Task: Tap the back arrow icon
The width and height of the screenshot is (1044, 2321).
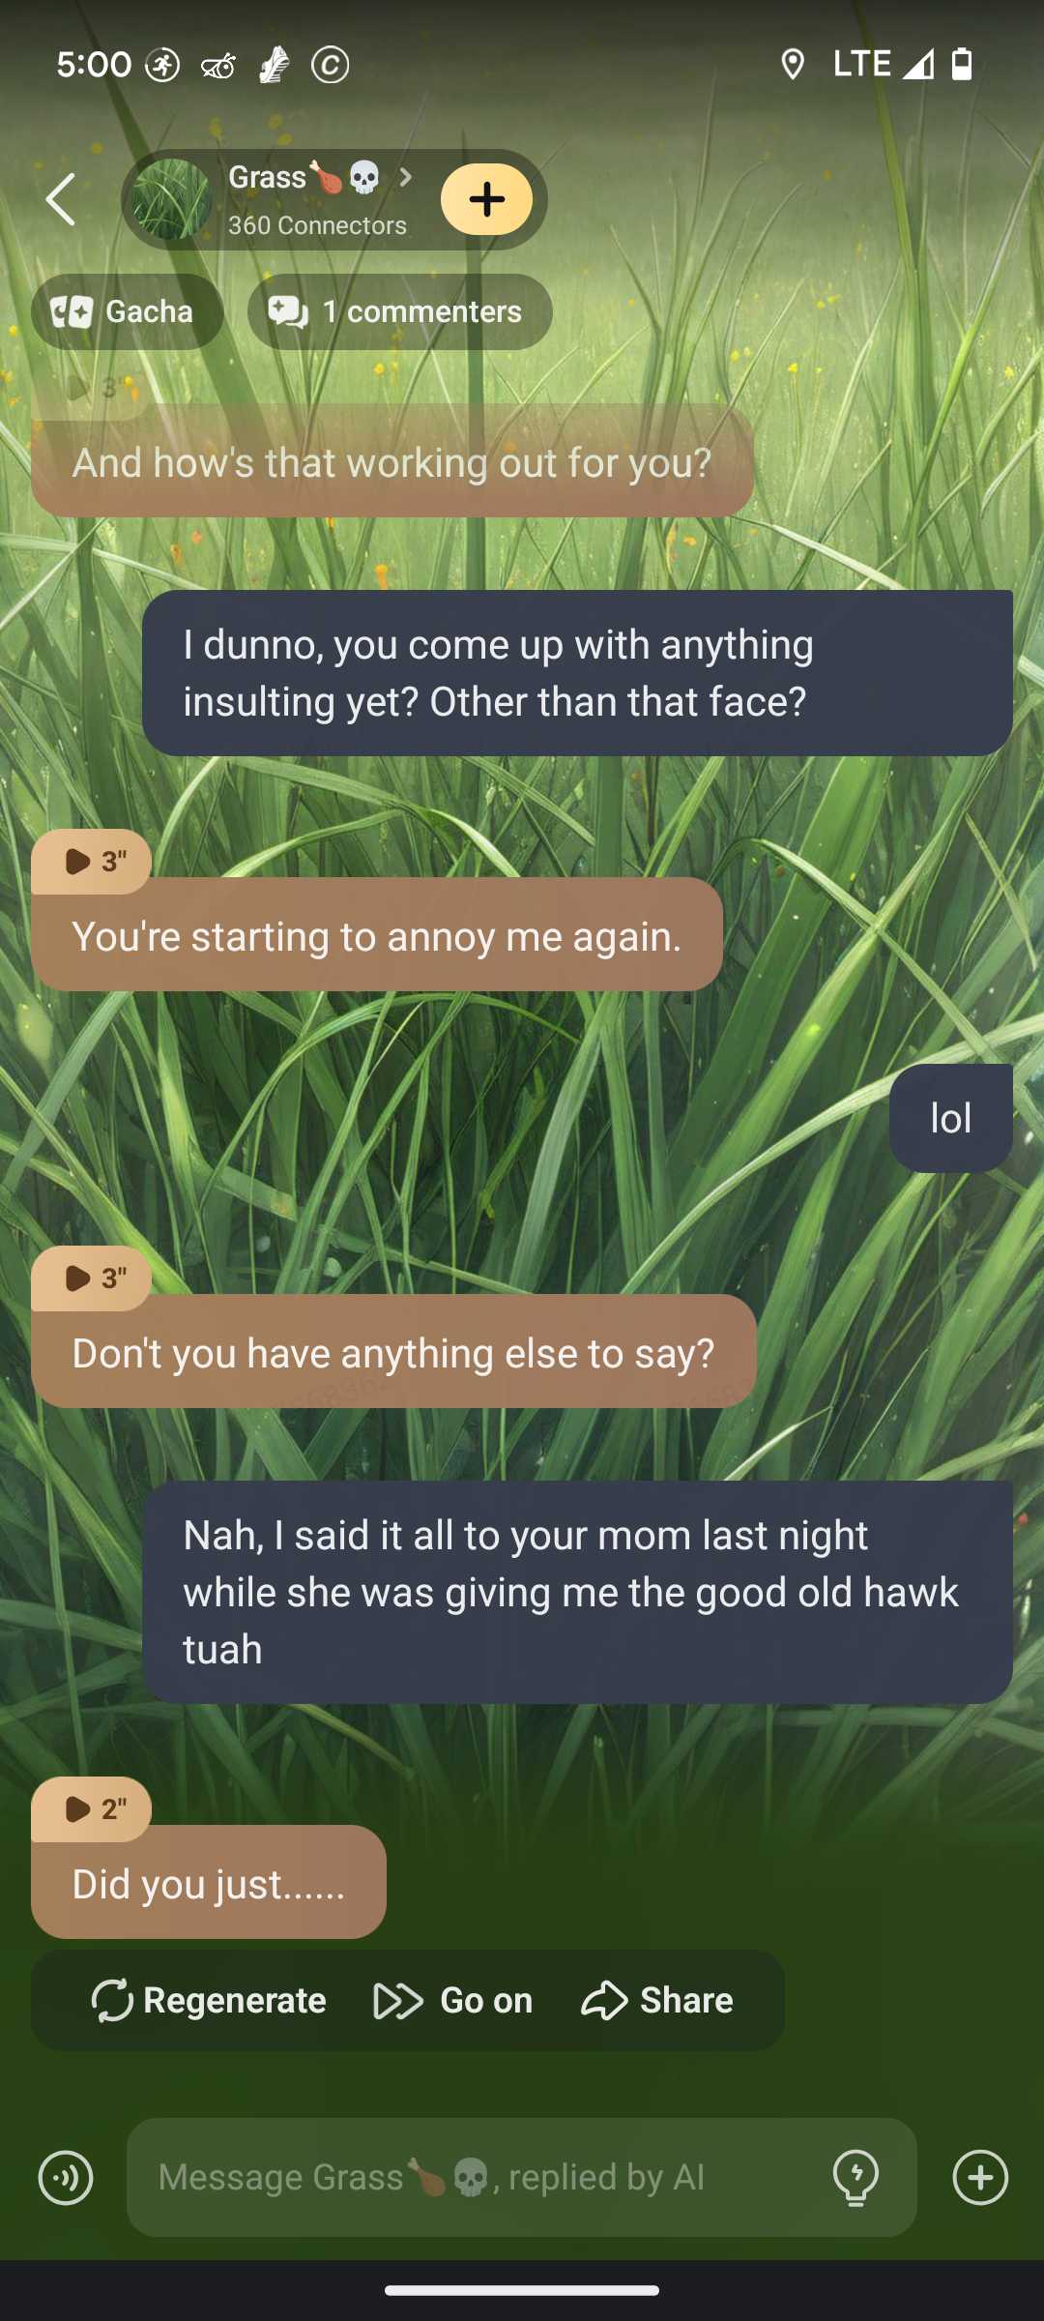Action: tap(61, 199)
